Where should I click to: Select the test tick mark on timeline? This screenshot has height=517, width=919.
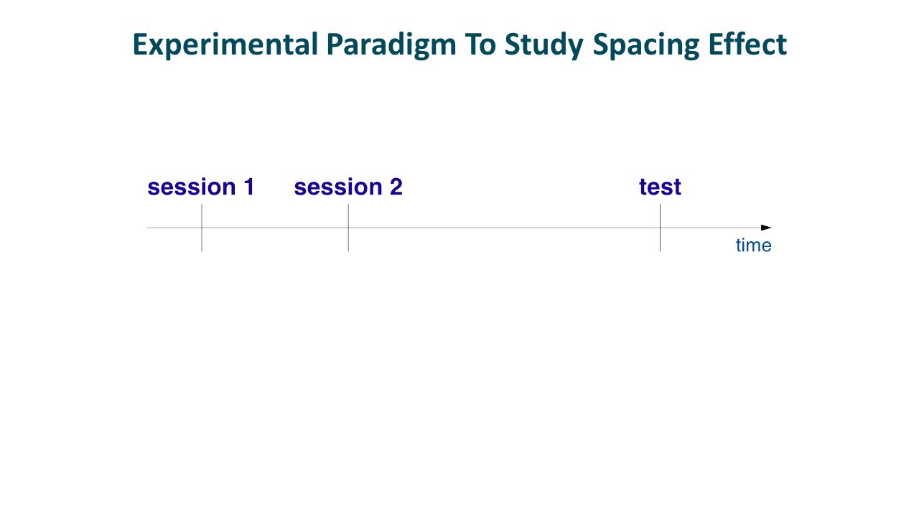click(x=660, y=228)
